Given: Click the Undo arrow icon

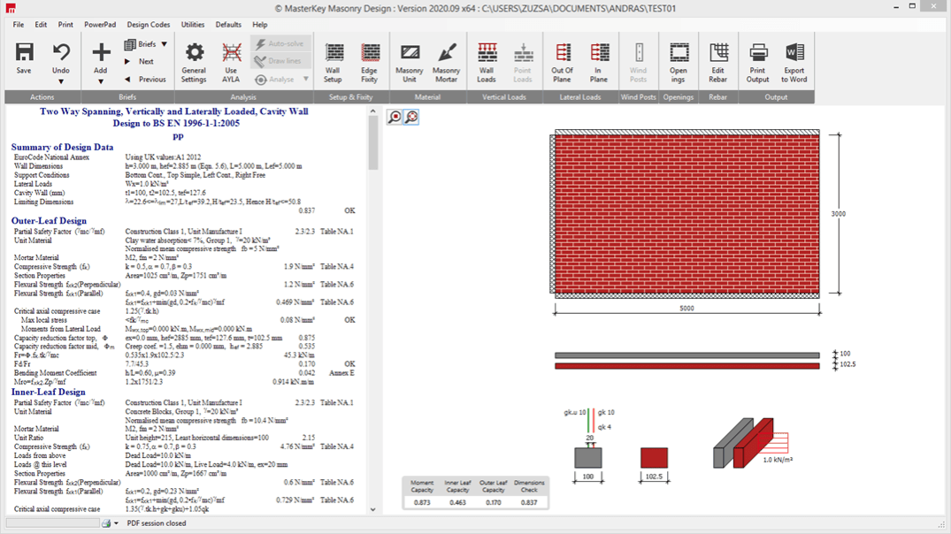Looking at the screenshot, I should (61, 52).
